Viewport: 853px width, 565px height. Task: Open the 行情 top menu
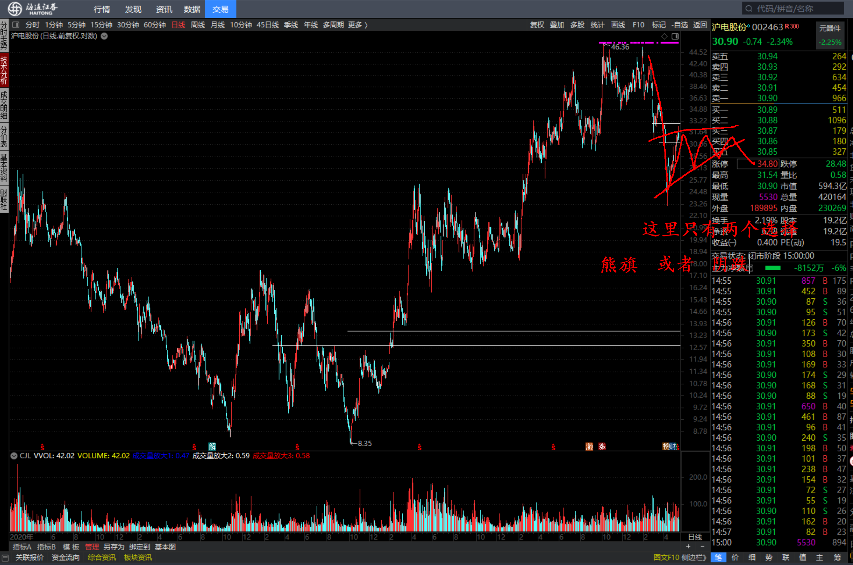coord(102,9)
